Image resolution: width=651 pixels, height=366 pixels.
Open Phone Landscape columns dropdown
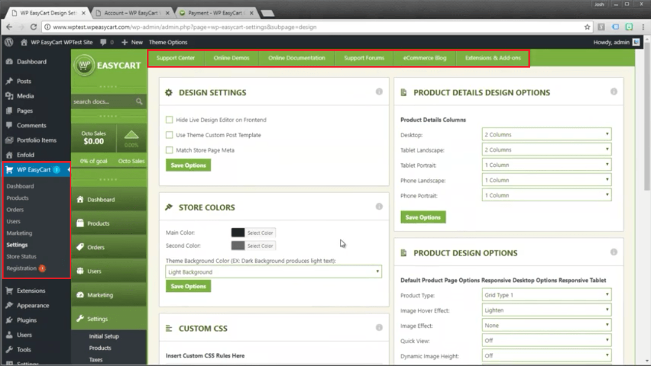click(547, 180)
